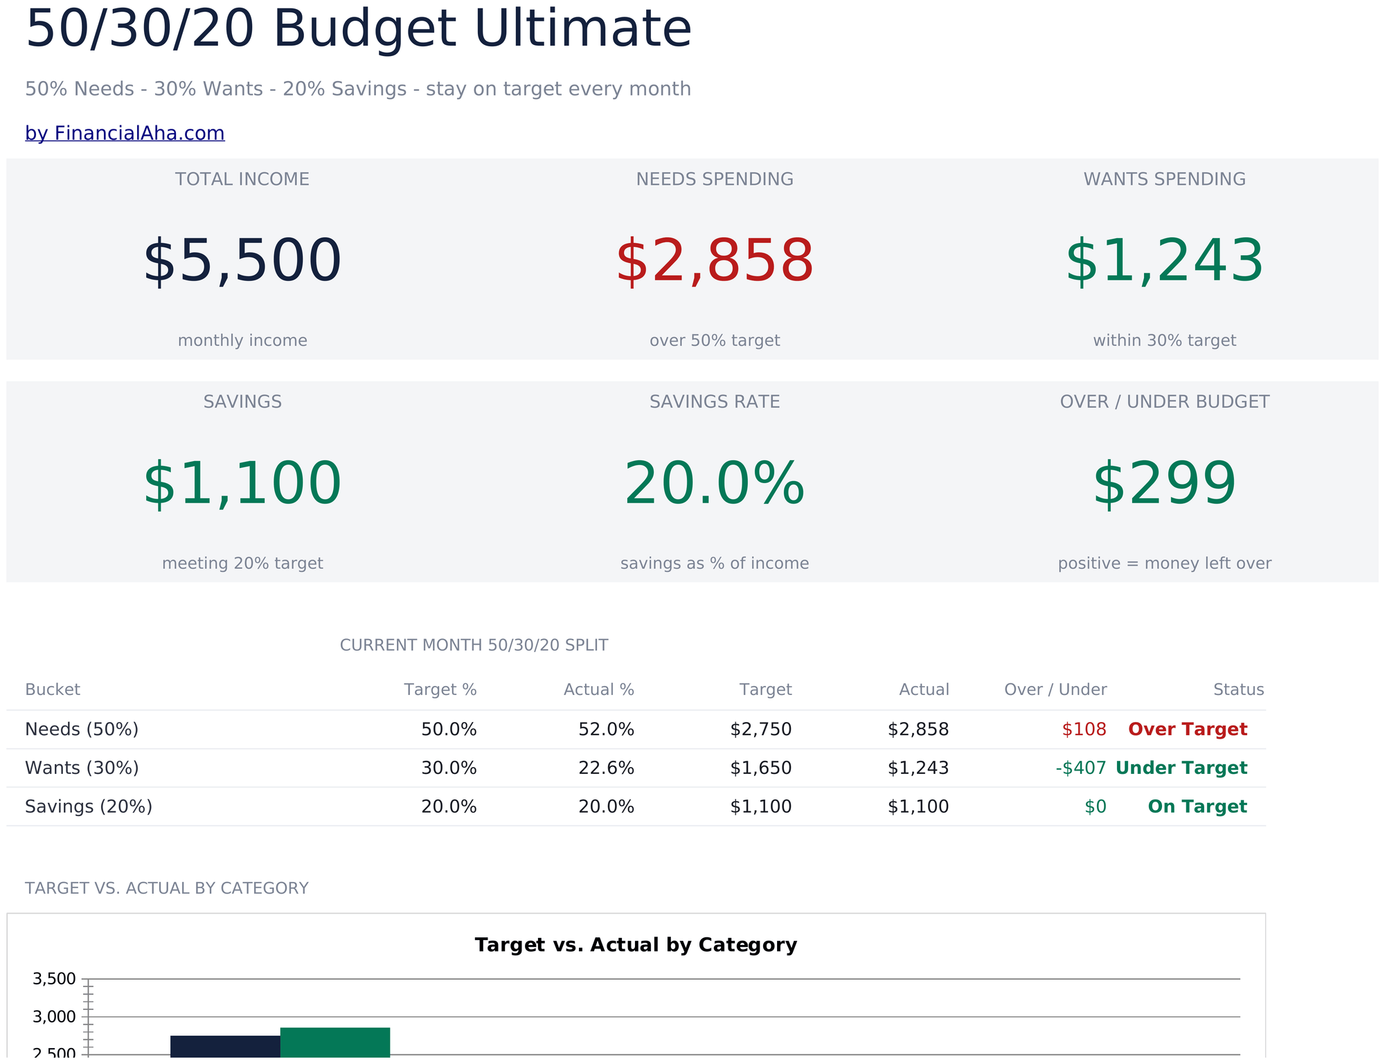
Task: Click the Wants target $1,650 cell
Action: pos(761,768)
